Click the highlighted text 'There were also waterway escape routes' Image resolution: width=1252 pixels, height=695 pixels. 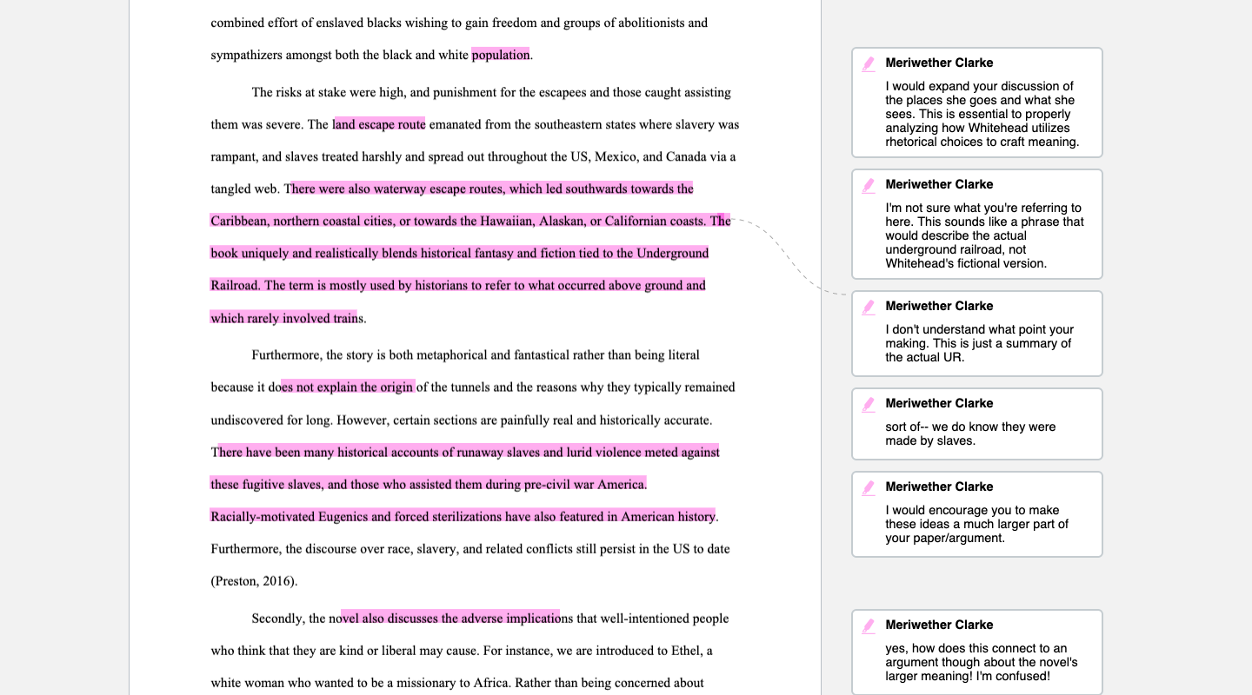point(491,189)
